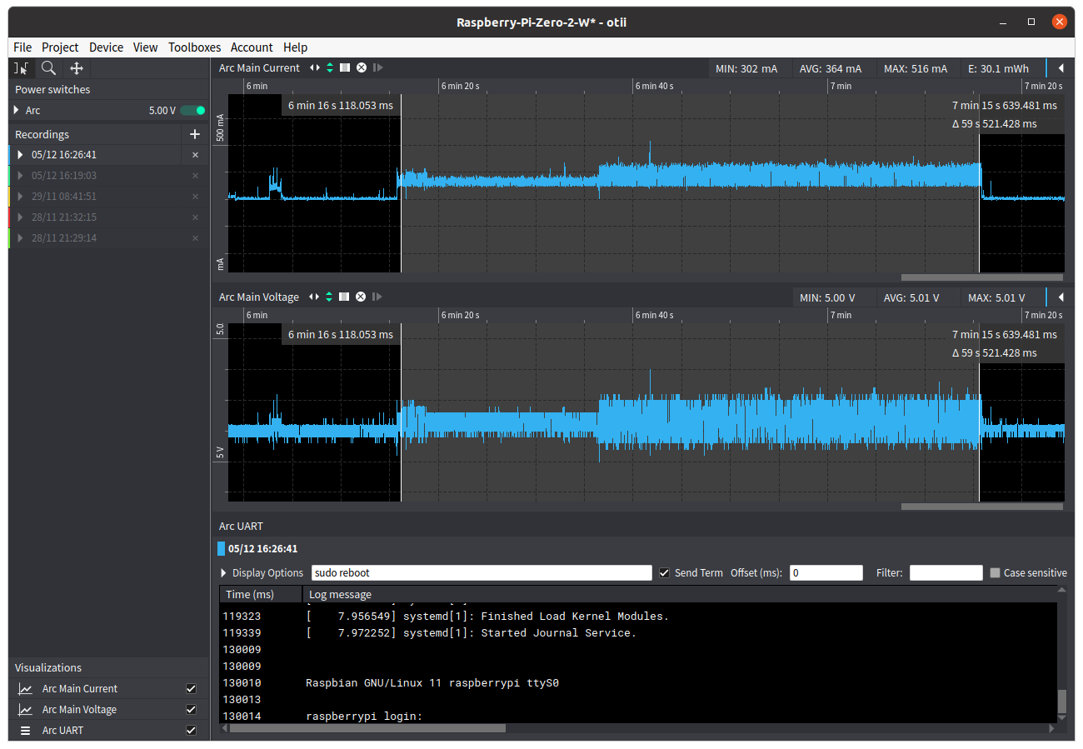This screenshot has width=1083, height=749.
Task: Click the grey play-step icon in Arc Main Voltage header
Action: point(377,297)
